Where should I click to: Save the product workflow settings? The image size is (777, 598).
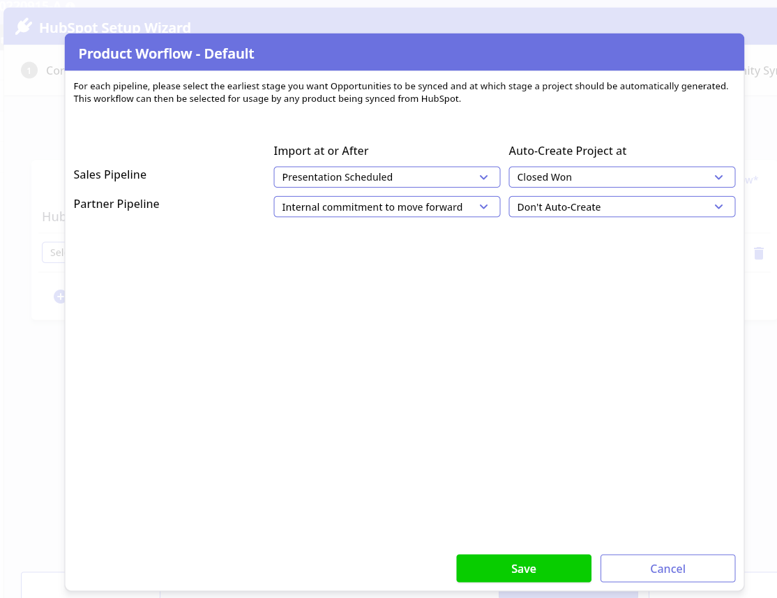point(523,569)
